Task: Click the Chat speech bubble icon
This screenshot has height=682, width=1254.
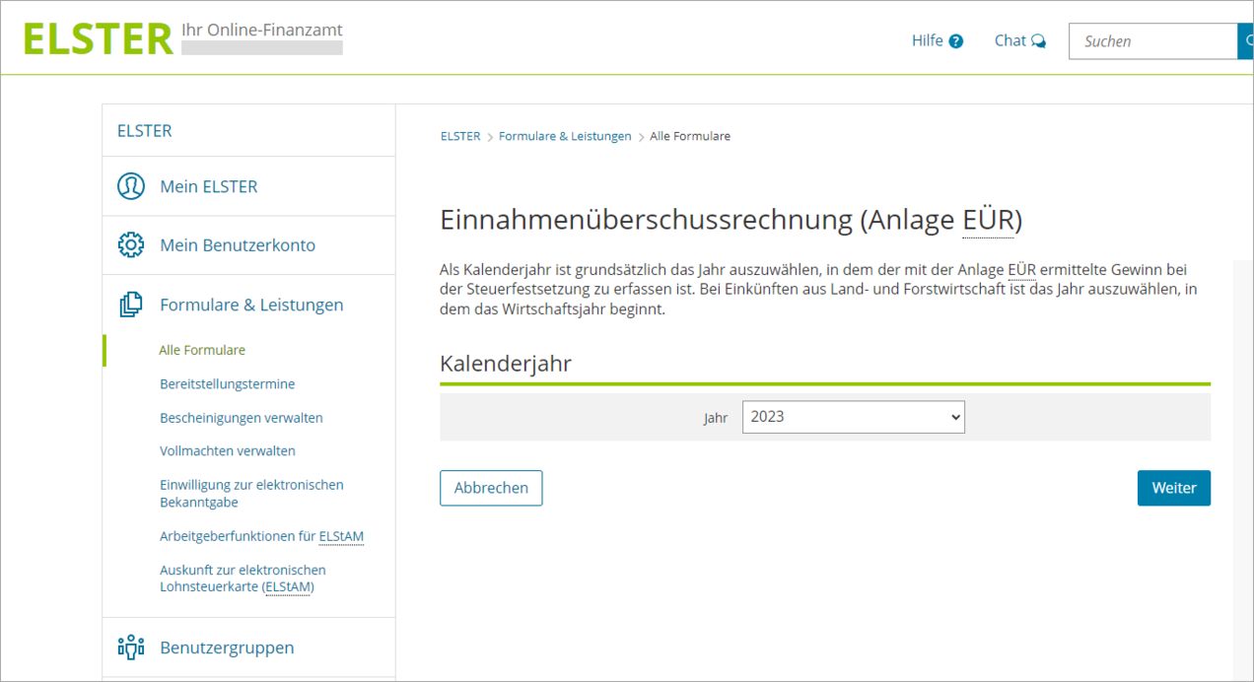Action: coord(1038,41)
